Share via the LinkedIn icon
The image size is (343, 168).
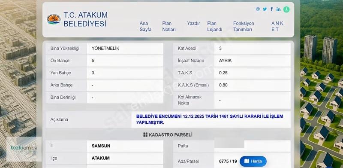click(278, 9)
